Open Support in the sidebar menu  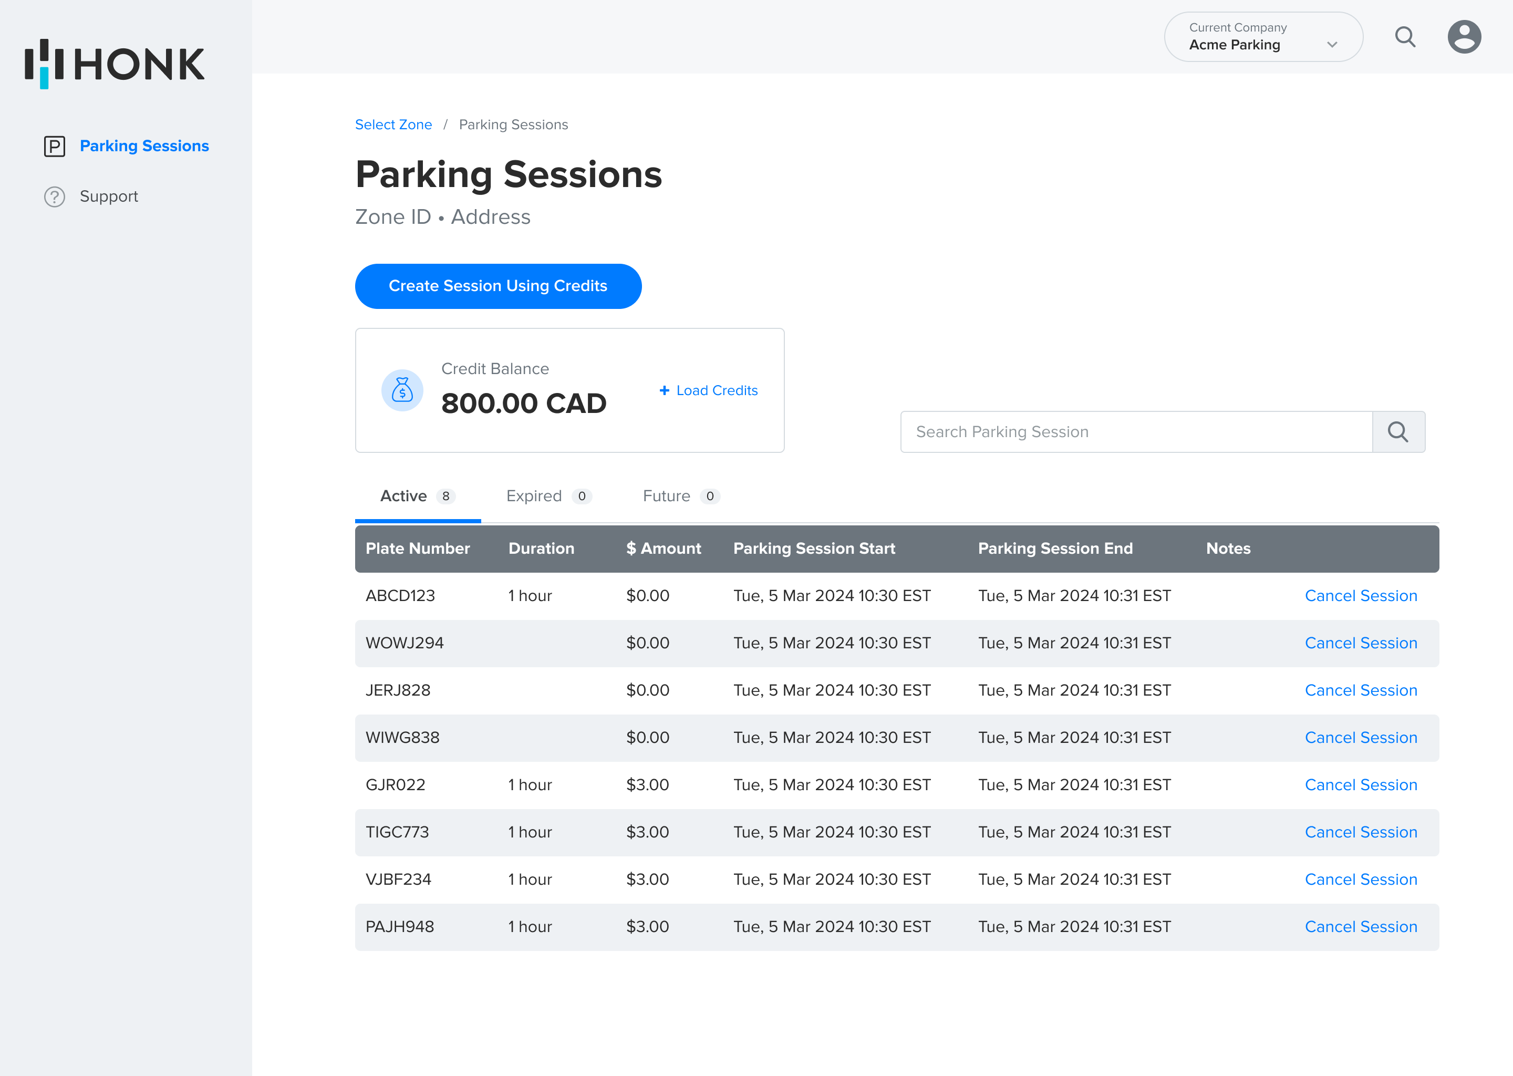click(x=109, y=197)
